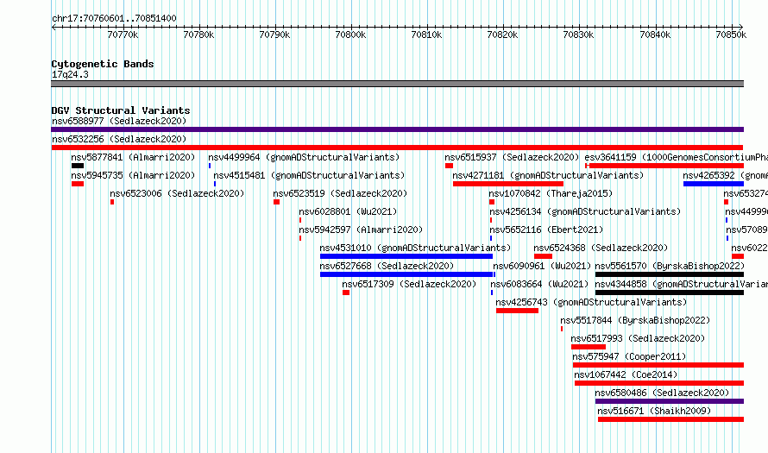
Task: Click the black nsv5877841 variant bar
Action: tap(78, 166)
